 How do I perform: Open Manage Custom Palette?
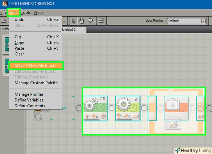pos(36,83)
